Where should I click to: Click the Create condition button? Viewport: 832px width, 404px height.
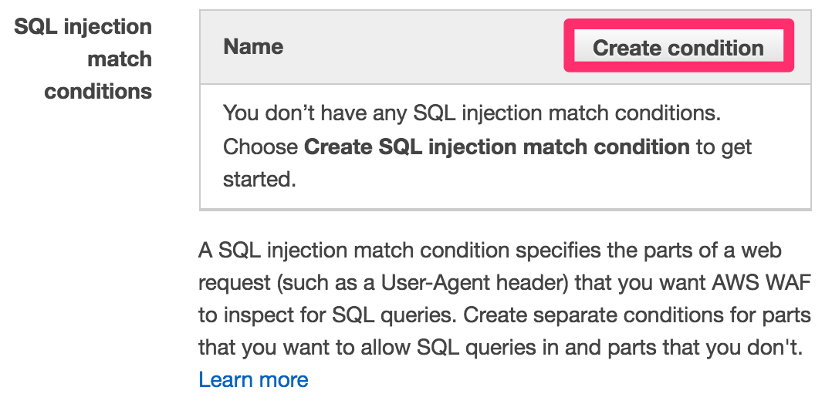(678, 47)
